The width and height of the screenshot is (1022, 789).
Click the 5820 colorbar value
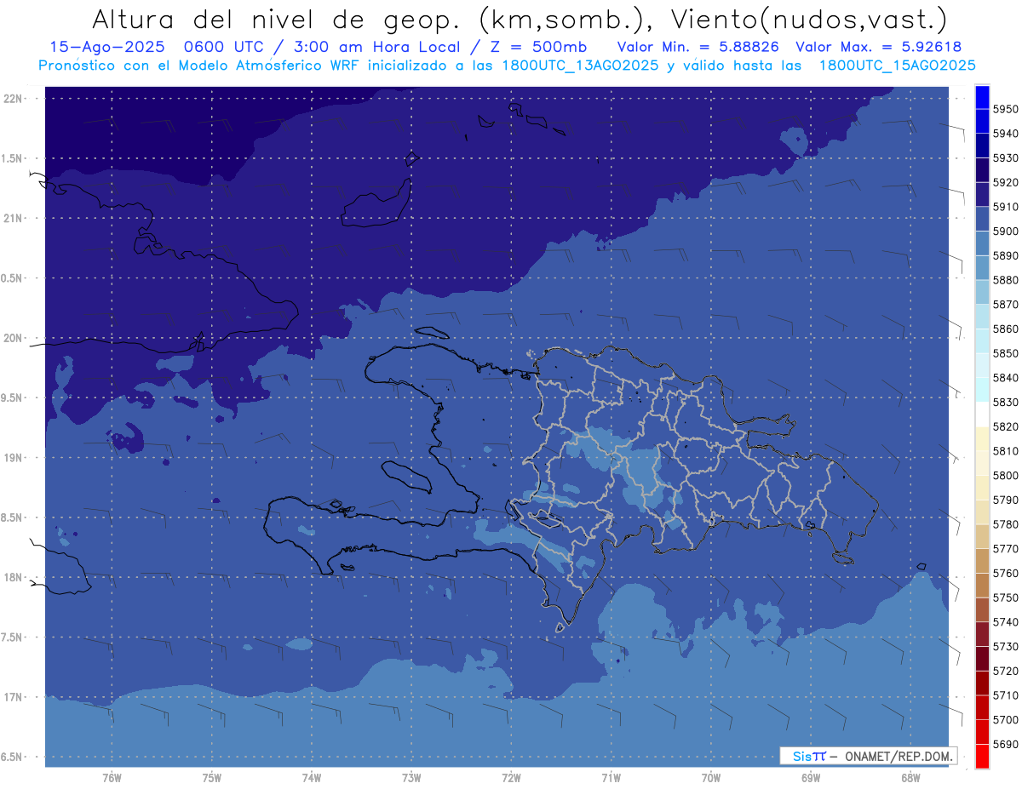pos(1005,426)
